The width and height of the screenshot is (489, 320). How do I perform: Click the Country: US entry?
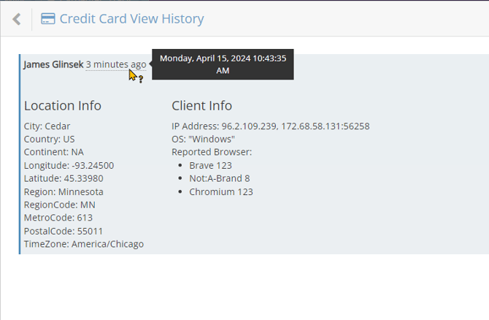pos(50,139)
